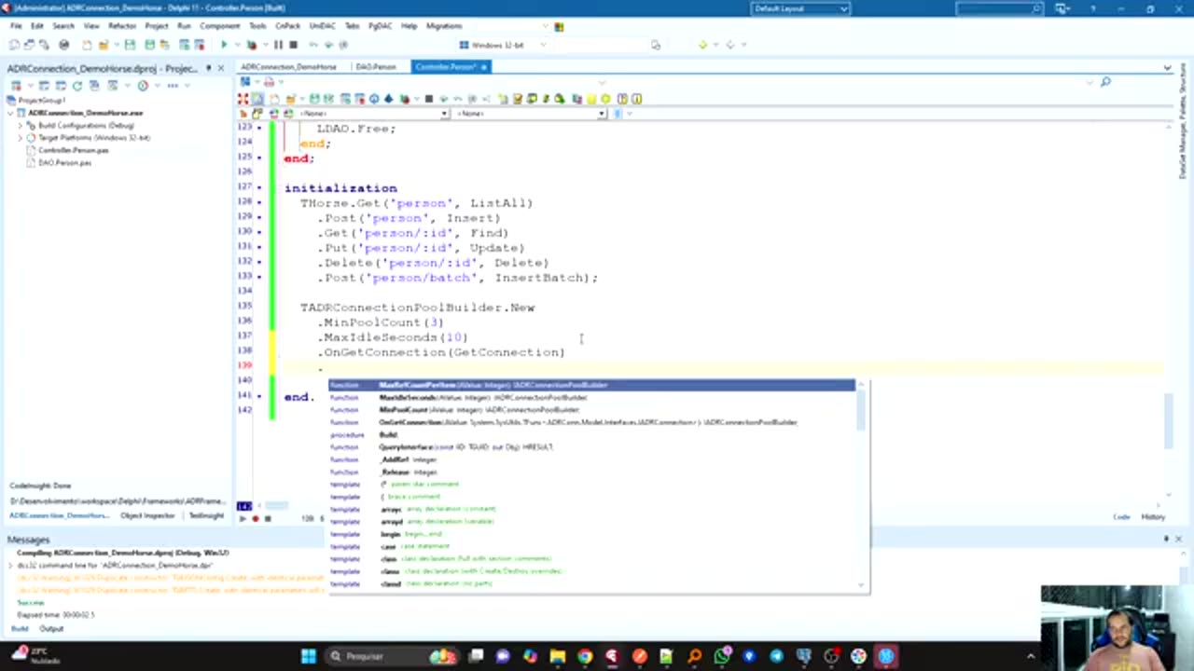The image size is (1194, 671).
Task: Open Google Chrome from the taskbar
Action: (x=585, y=656)
